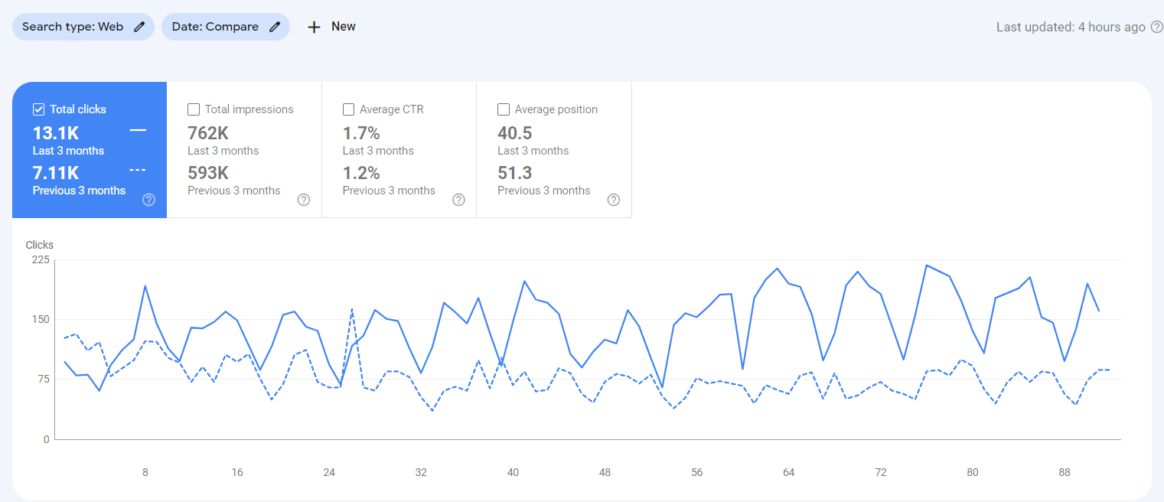The height and width of the screenshot is (502, 1164).
Task: Click the plus icon next to New
Action: pyautogui.click(x=314, y=26)
